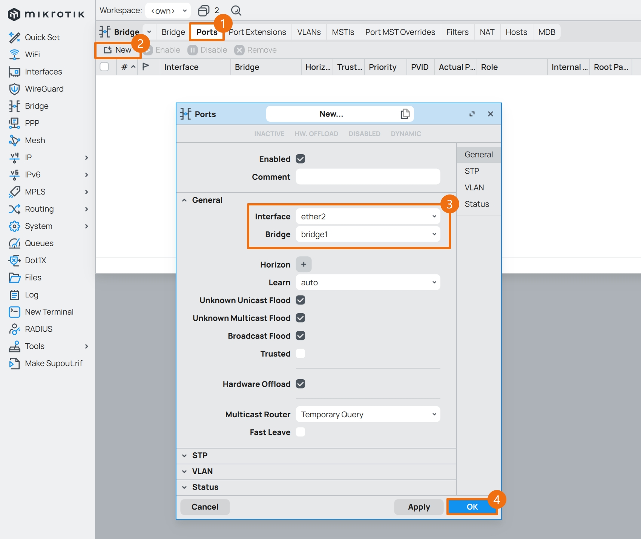Open the Port MST Overrides tab
Viewport: 641px width, 539px height.
point(400,32)
